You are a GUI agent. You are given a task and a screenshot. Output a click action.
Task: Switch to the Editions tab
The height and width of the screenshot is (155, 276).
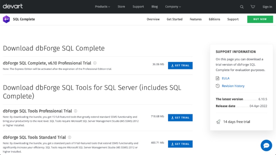215,19
